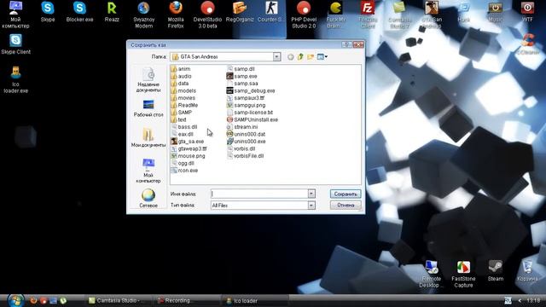Viewport: 546px width, 307px height.
Task: Select file samp.saa
Action: click(x=242, y=84)
